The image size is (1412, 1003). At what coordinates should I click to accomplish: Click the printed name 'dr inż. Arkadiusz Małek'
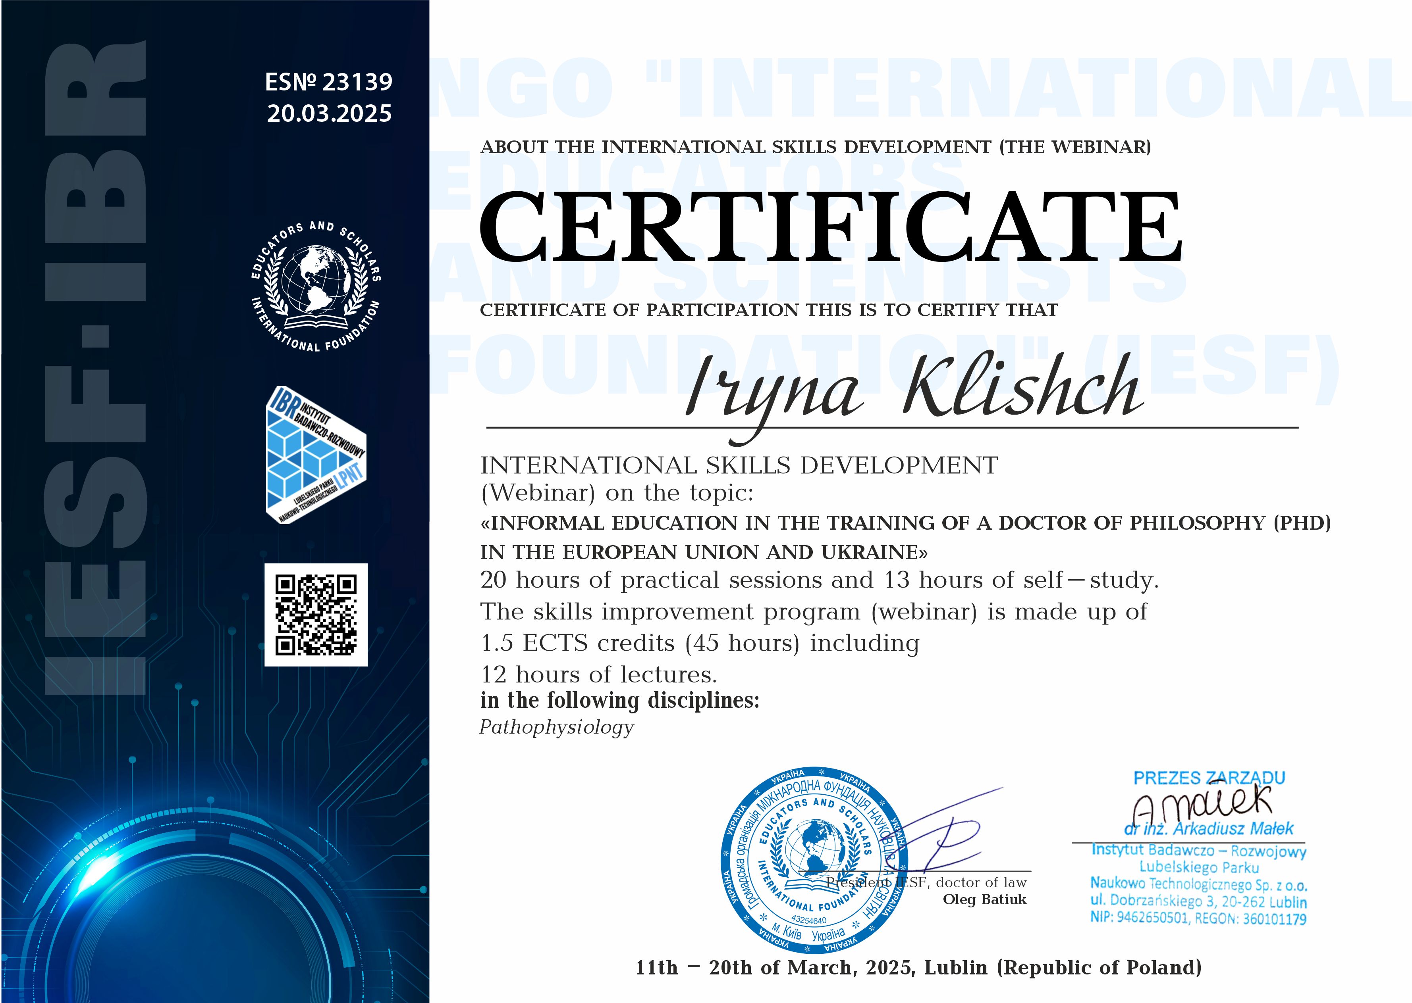click(x=1209, y=828)
